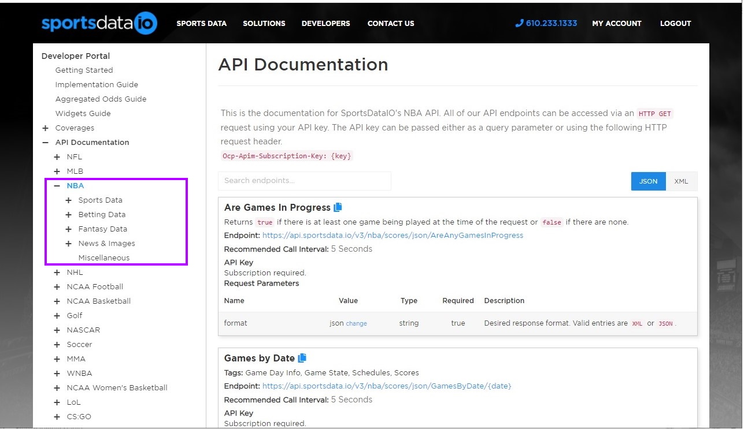Open the DEVELOPERS menu

[x=326, y=24]
